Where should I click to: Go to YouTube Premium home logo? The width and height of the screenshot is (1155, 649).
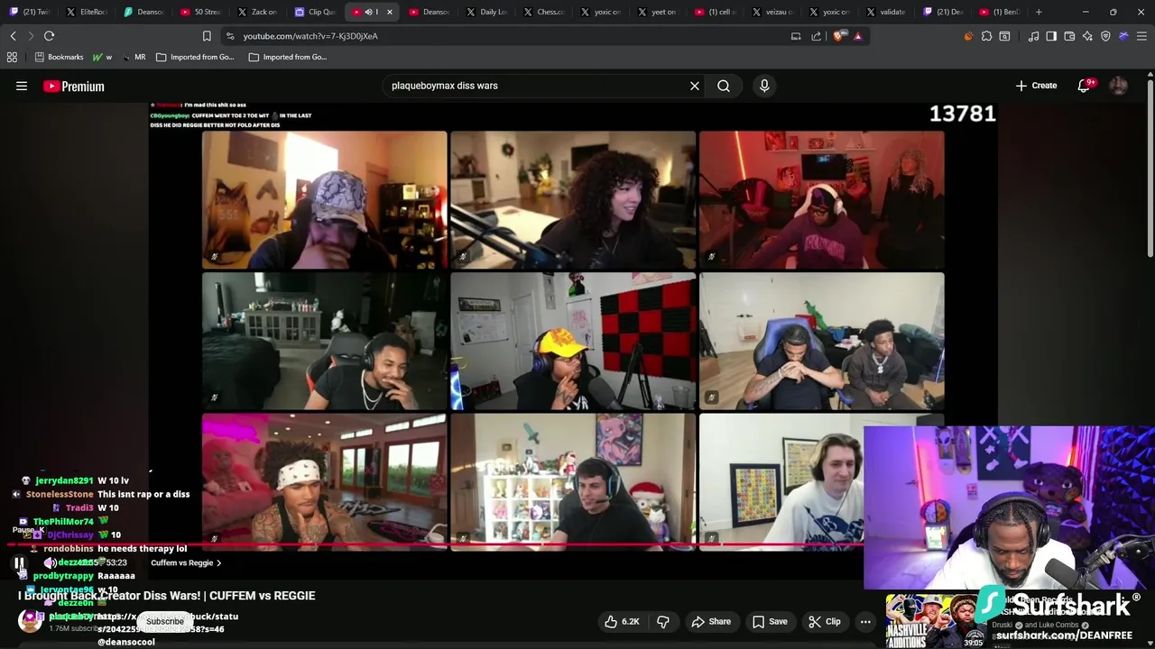point(74,87)
